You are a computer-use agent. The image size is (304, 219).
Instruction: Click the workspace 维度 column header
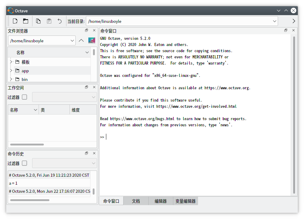(83, 110)
